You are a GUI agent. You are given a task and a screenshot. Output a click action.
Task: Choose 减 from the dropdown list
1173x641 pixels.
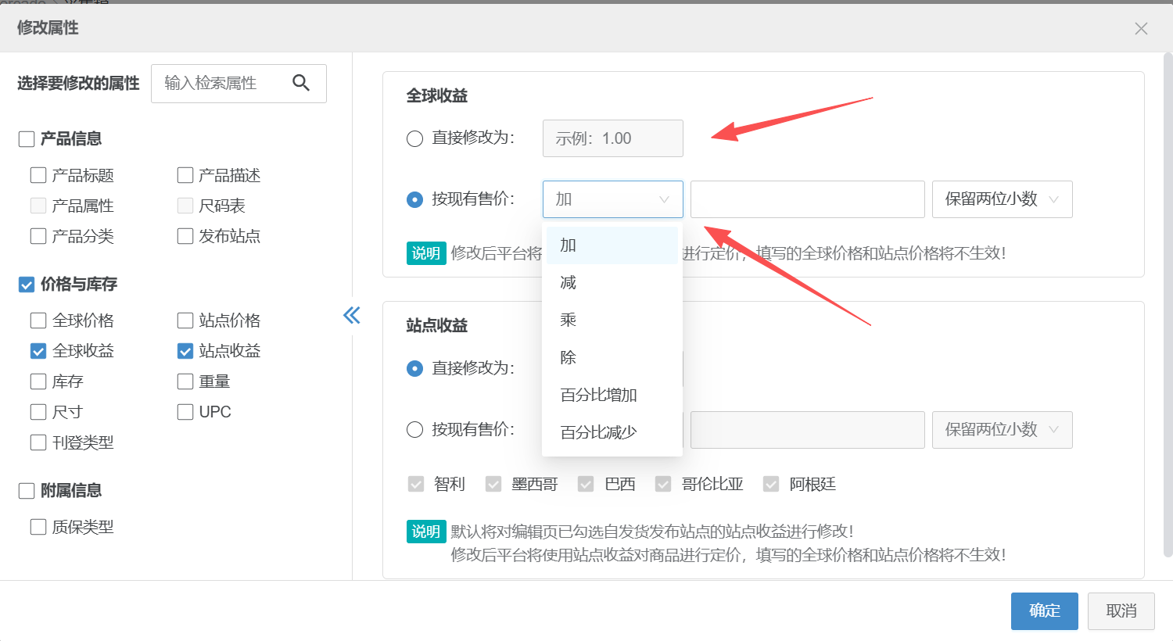pyautogui.click(x=569, y=283)
